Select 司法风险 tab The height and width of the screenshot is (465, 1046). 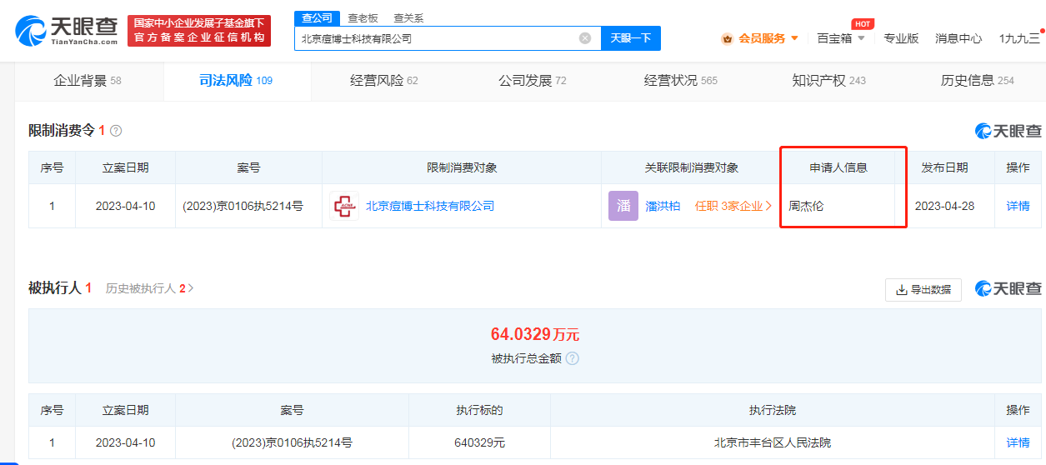[x=236, y=81]
